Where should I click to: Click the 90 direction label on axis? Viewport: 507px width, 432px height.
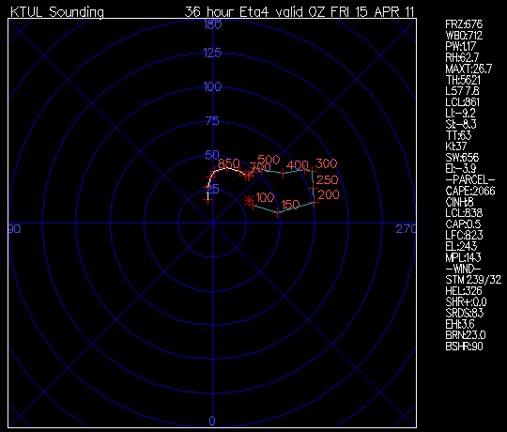[x=15, y=229]
